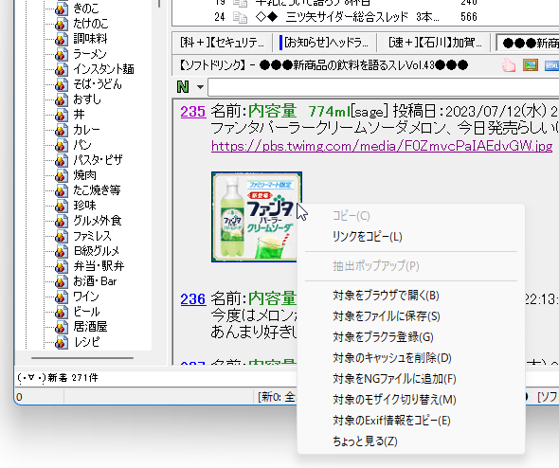559x468 pixels.
Task: Click the thread icon beside row 24
Action: point(240,17)
